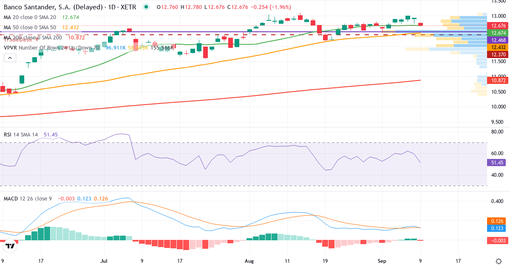Click the purple 12.468 price label
Screen dimensions: 510x267
click(498, 40)
